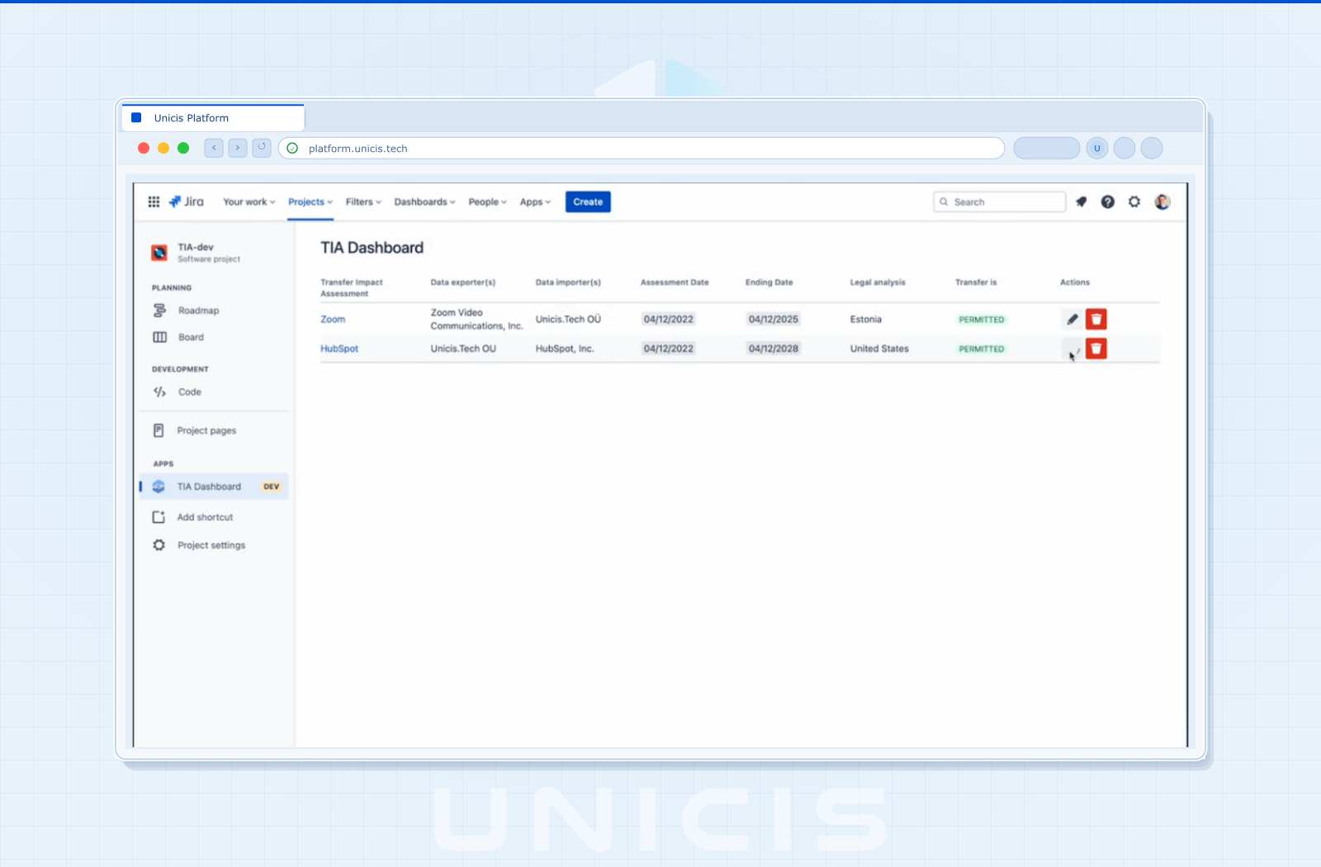Screen dimensions: 1321x867
Task: Click the Add shortcut icon
Action: [159, 517]
